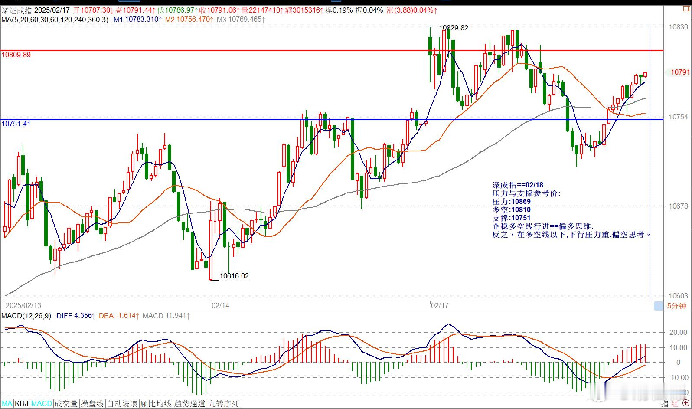Screen dimensions: 692x409
Task: Click the DEA -1.614 value
Action: coord(119,316)
